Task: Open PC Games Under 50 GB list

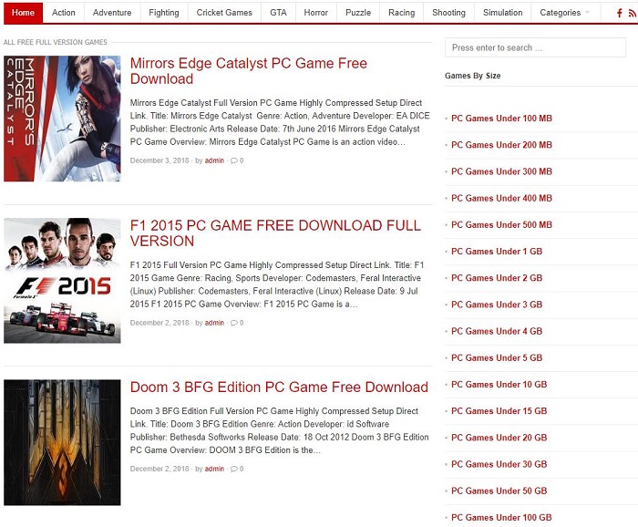Action: (x=499, y=491)
